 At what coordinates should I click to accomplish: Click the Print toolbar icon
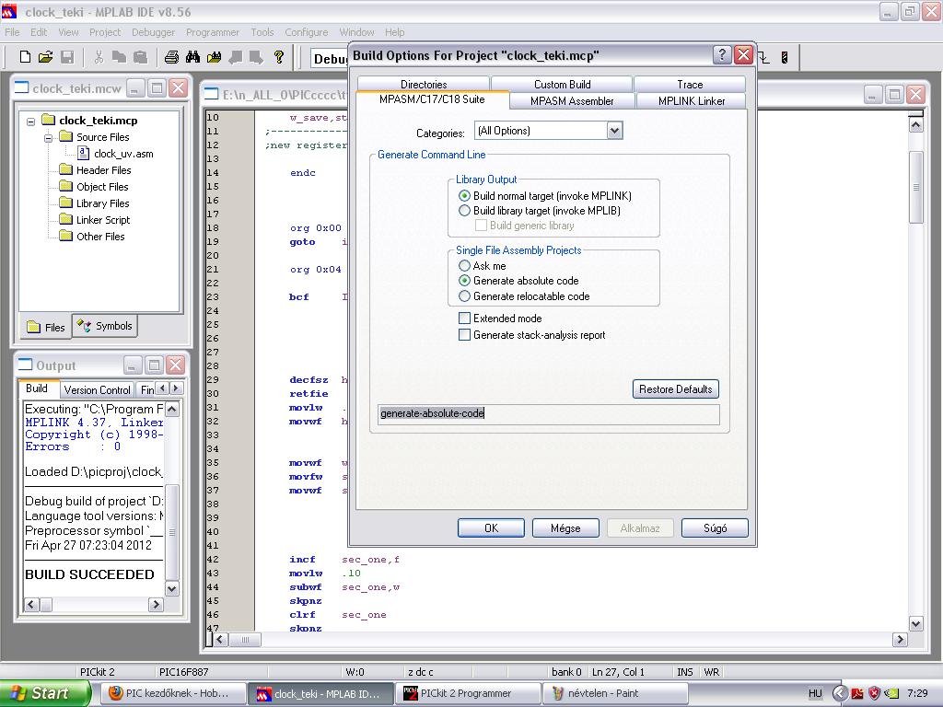pos(171,57)
